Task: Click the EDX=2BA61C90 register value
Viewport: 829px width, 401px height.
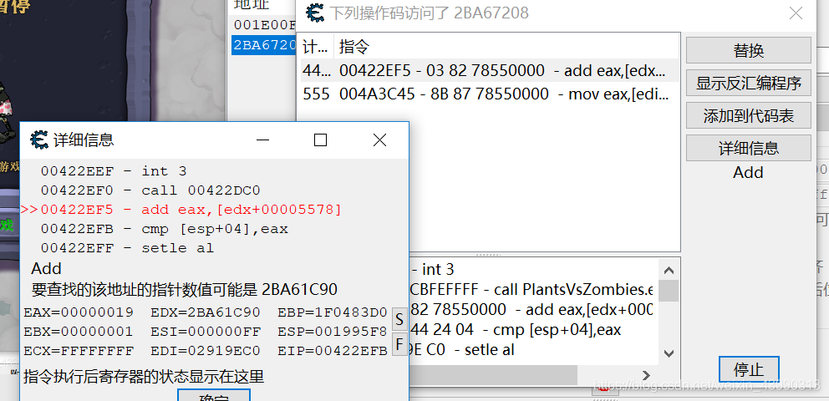Action: (205, 312)
